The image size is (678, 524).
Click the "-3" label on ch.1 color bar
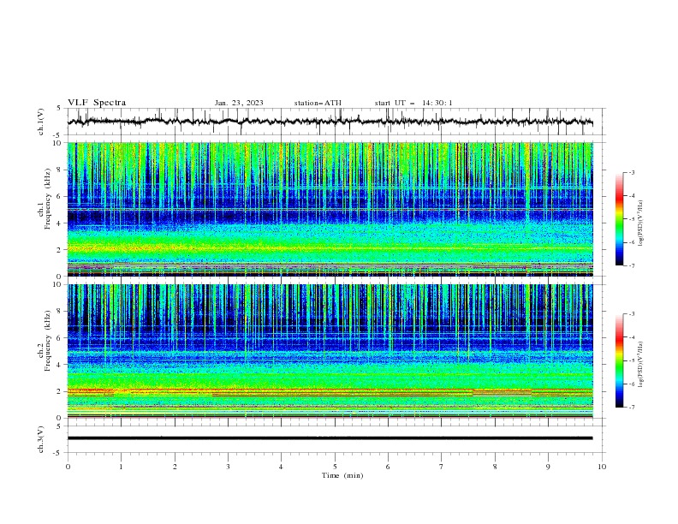tap(631, 172)
